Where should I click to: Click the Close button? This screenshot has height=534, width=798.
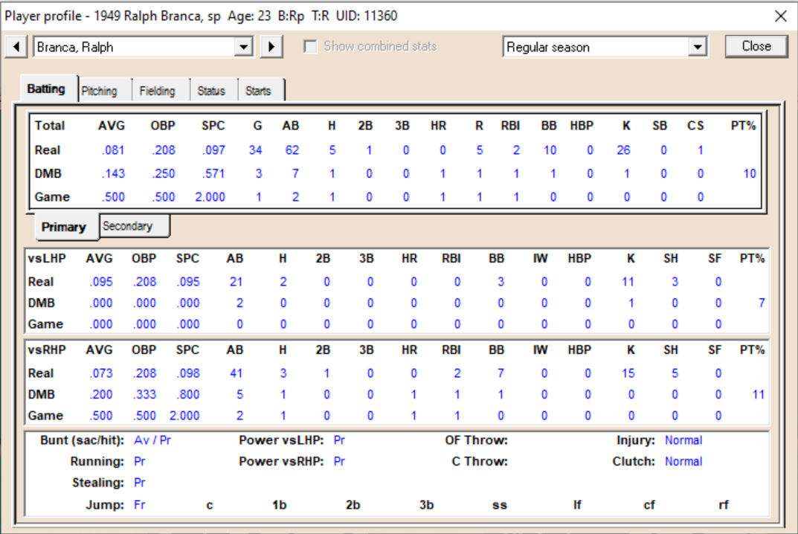(756, 46)
